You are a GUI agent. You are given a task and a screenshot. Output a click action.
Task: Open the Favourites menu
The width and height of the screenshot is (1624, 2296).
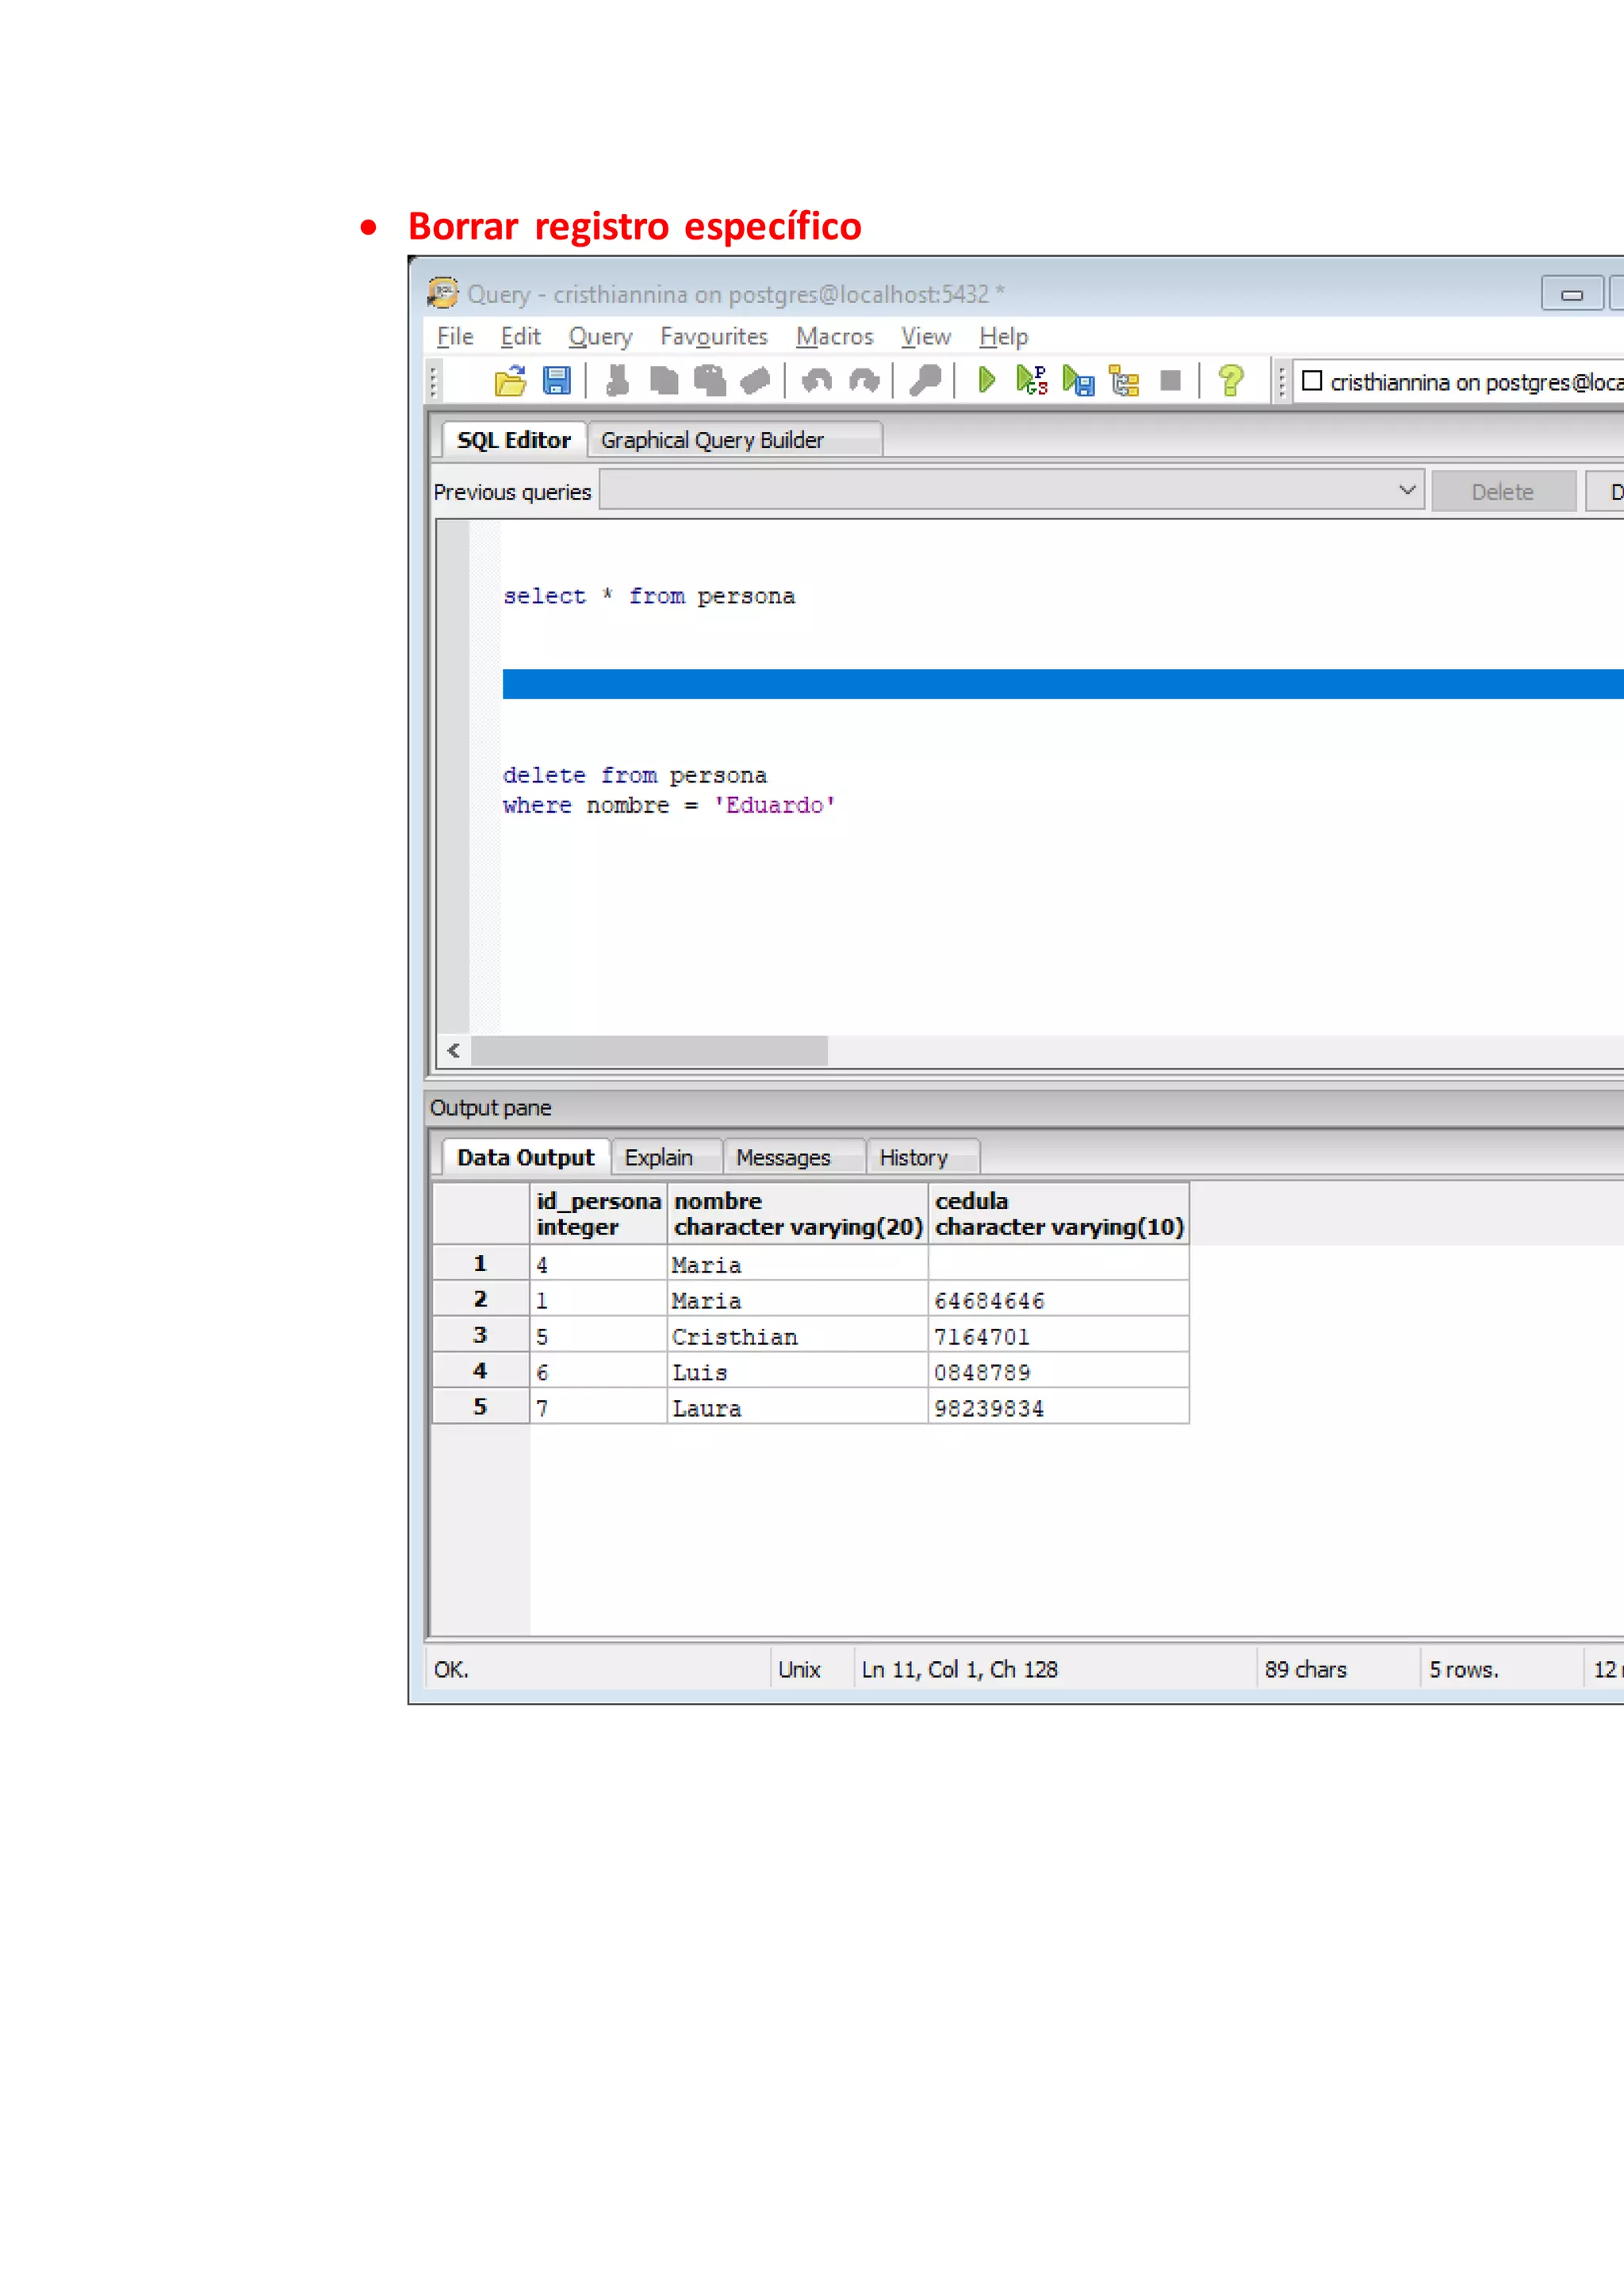coord(713,337)
